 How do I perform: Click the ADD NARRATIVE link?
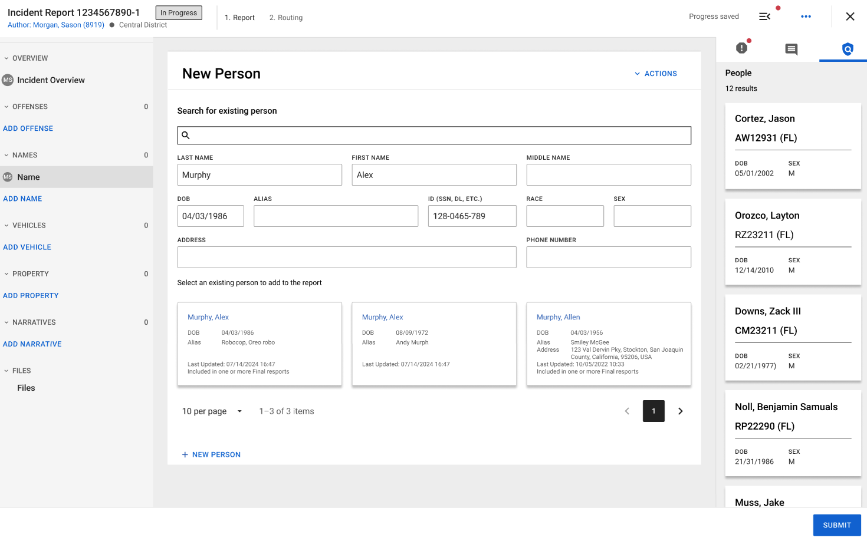[32, 344]
